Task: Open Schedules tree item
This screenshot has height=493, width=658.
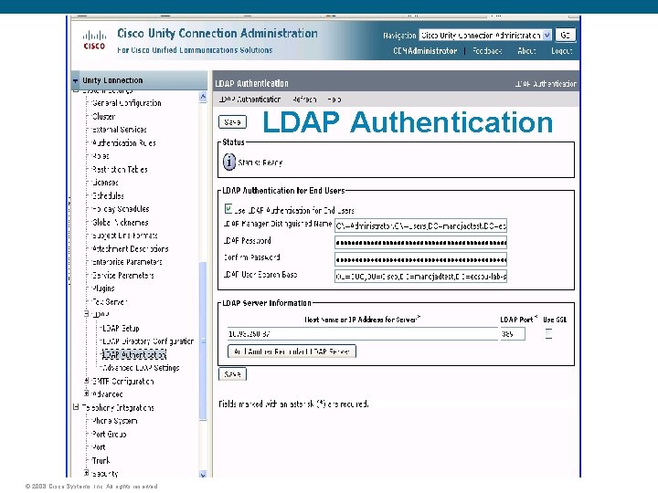Action: 108,195
